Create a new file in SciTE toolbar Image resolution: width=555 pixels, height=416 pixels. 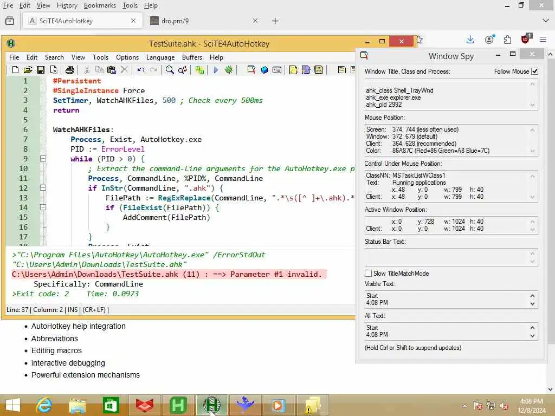tap(15, 70)
